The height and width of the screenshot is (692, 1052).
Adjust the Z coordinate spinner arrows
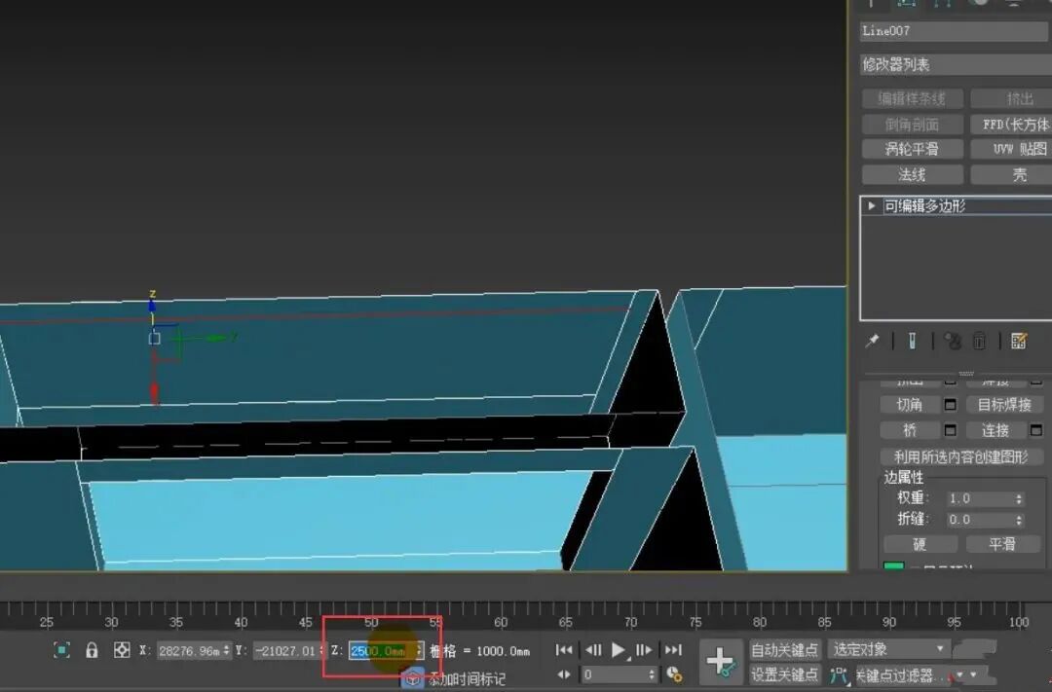pyautogui.click(x=419, y=650)
